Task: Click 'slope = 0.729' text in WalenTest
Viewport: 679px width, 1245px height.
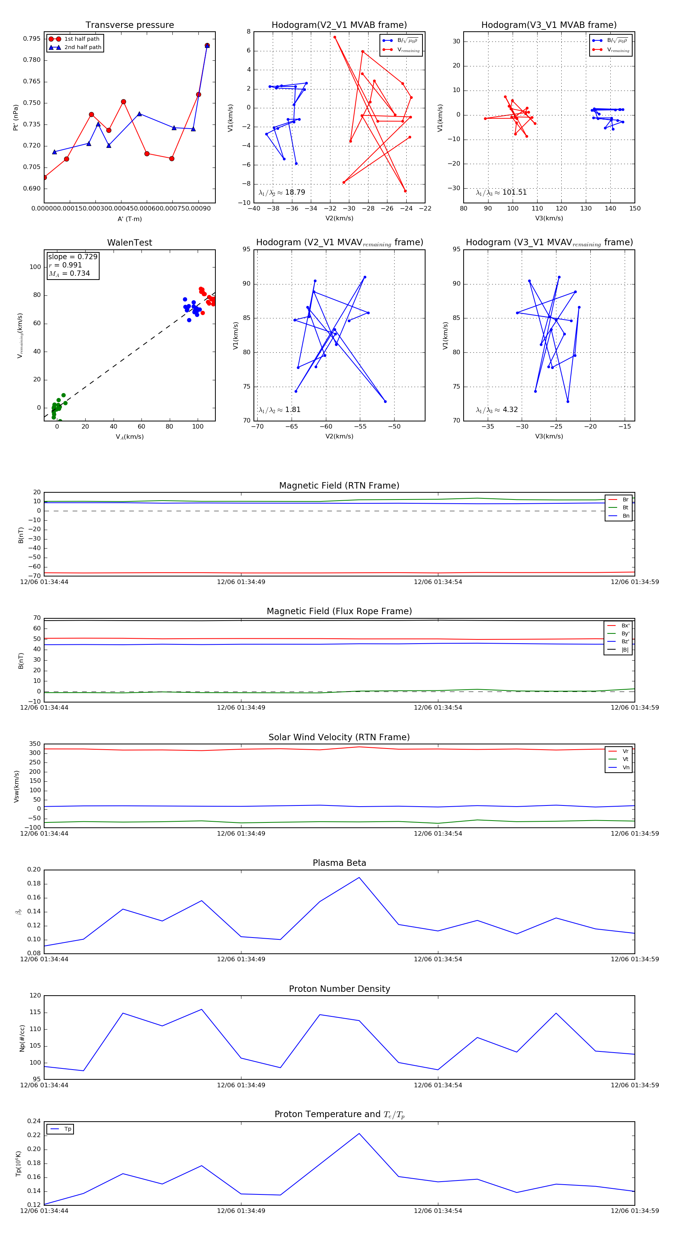Action: tap(72, 257)
